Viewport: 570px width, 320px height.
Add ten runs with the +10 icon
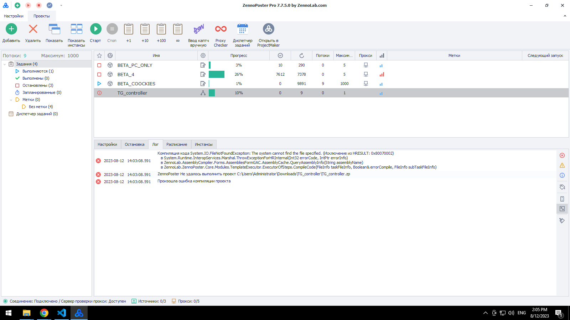click(x=145, y=29)
